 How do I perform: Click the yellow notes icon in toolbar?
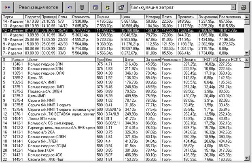[108, 7]
